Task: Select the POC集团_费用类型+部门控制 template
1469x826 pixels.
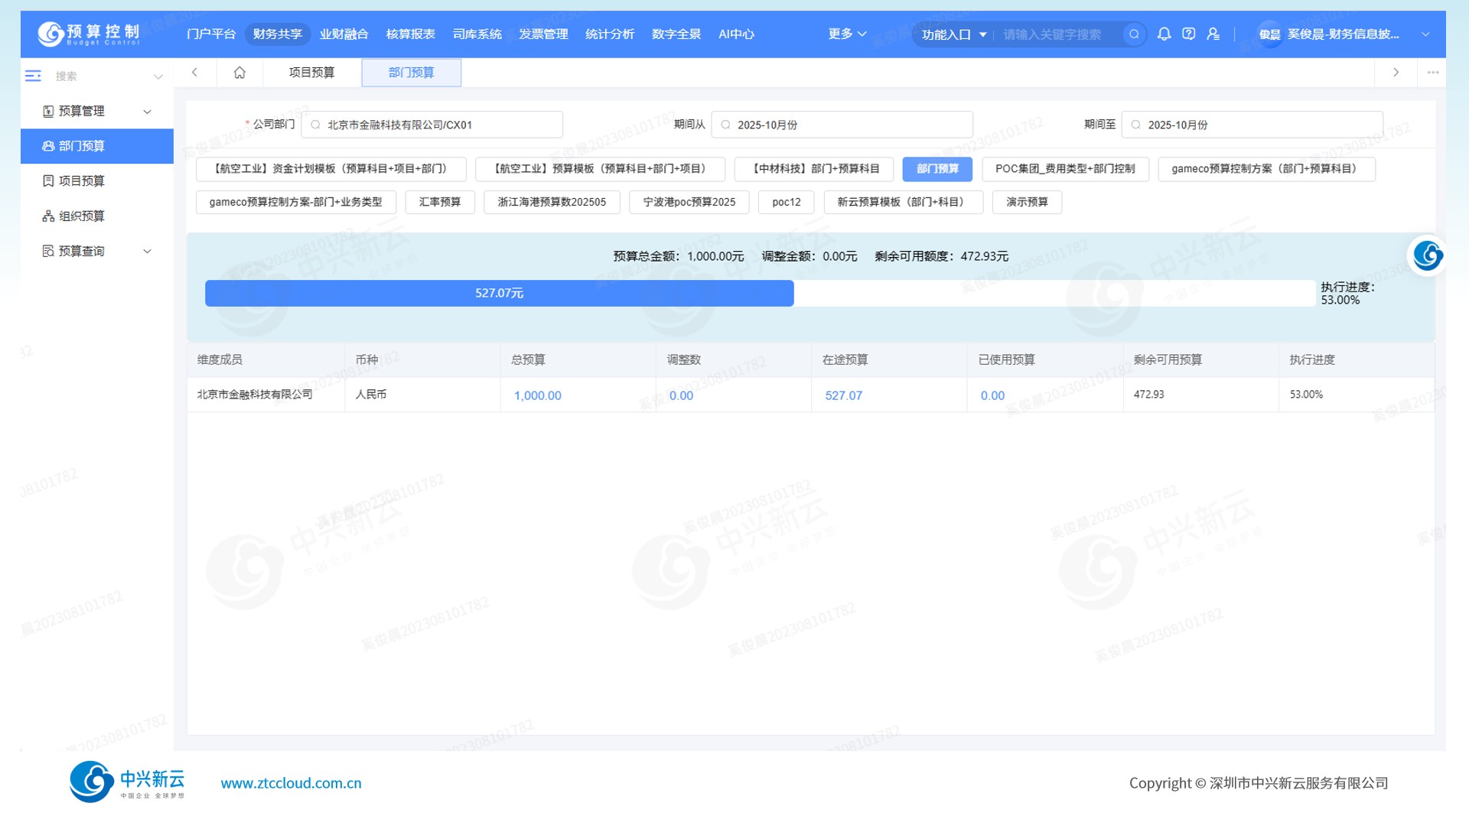Action: (x=1065, y=169)
